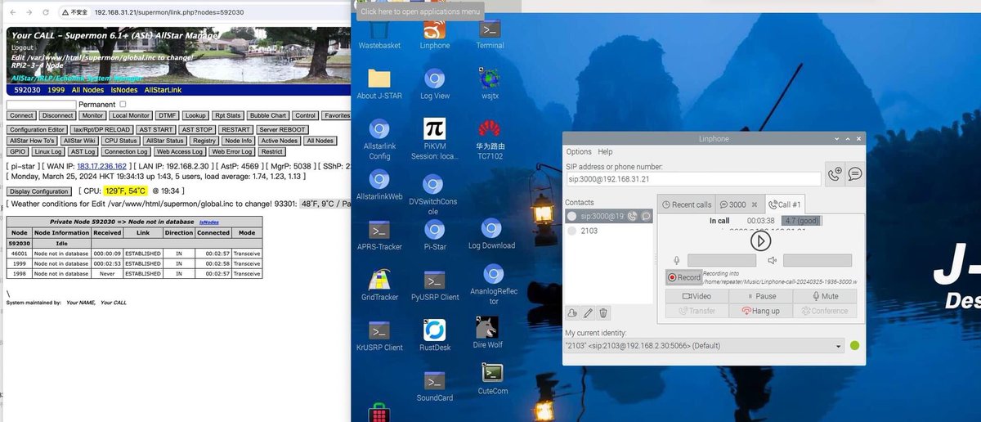
Task: Open the AnalogReflector desktop shortcut
Action: pyautogui.click(x=494, y=285)
